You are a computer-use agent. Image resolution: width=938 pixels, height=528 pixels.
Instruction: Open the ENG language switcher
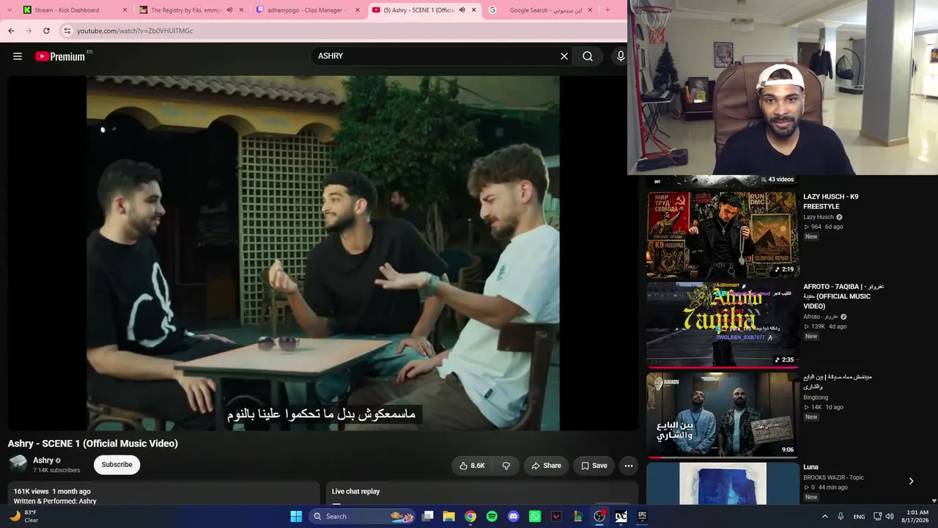(x=859, y=517)
